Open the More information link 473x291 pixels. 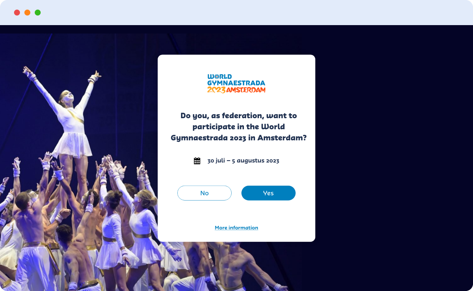(x=236, y=227)
